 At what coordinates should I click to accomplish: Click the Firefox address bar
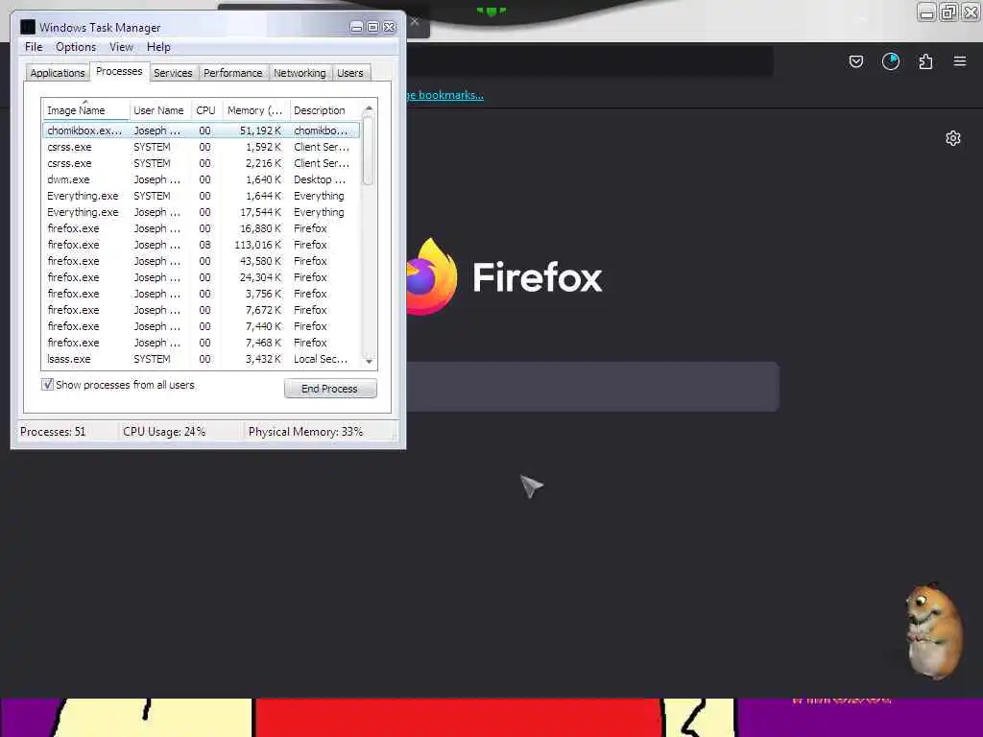click(x=589, y=61)
